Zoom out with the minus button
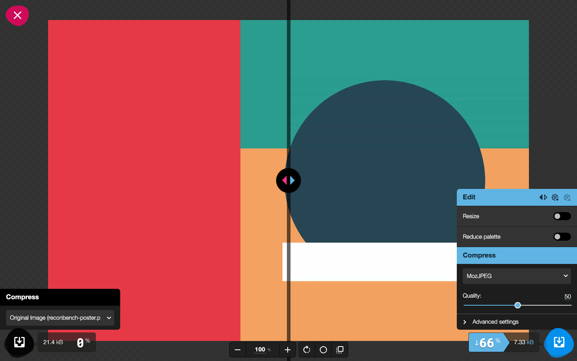 coord(238,350)
